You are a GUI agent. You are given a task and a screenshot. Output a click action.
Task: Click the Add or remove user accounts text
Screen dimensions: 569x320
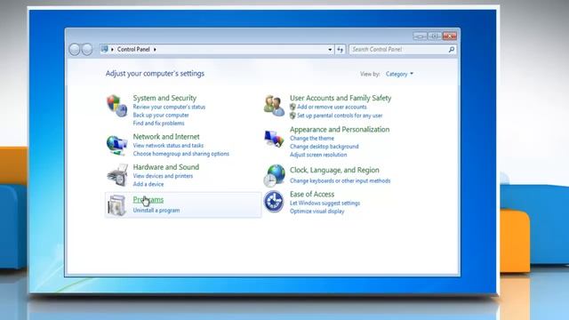click(x=332, y=107)
